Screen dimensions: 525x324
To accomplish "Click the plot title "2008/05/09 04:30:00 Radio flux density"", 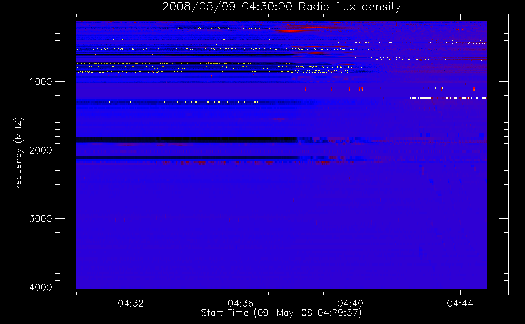I will pyautogui.click(x=281, y=6).
